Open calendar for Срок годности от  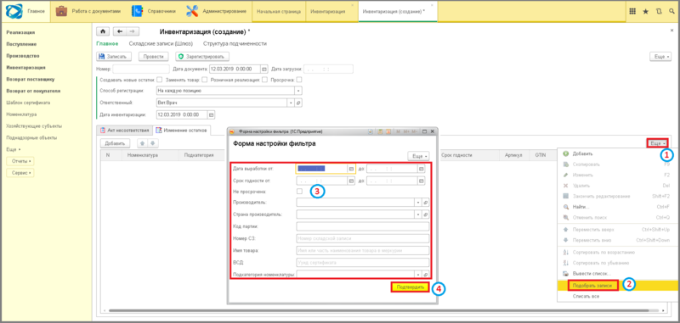point(351,181)
